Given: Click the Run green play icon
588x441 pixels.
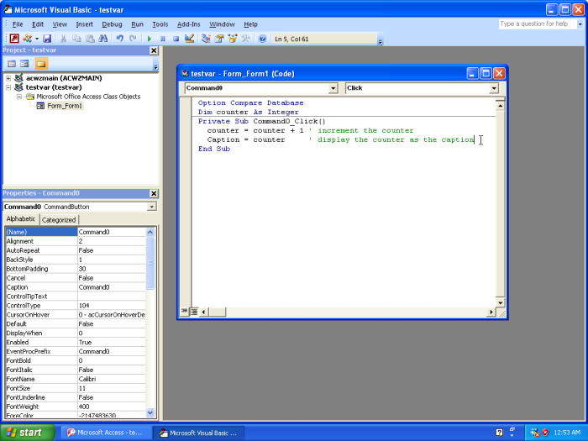Looking at the screenshot, I should [x=150, y=39].
